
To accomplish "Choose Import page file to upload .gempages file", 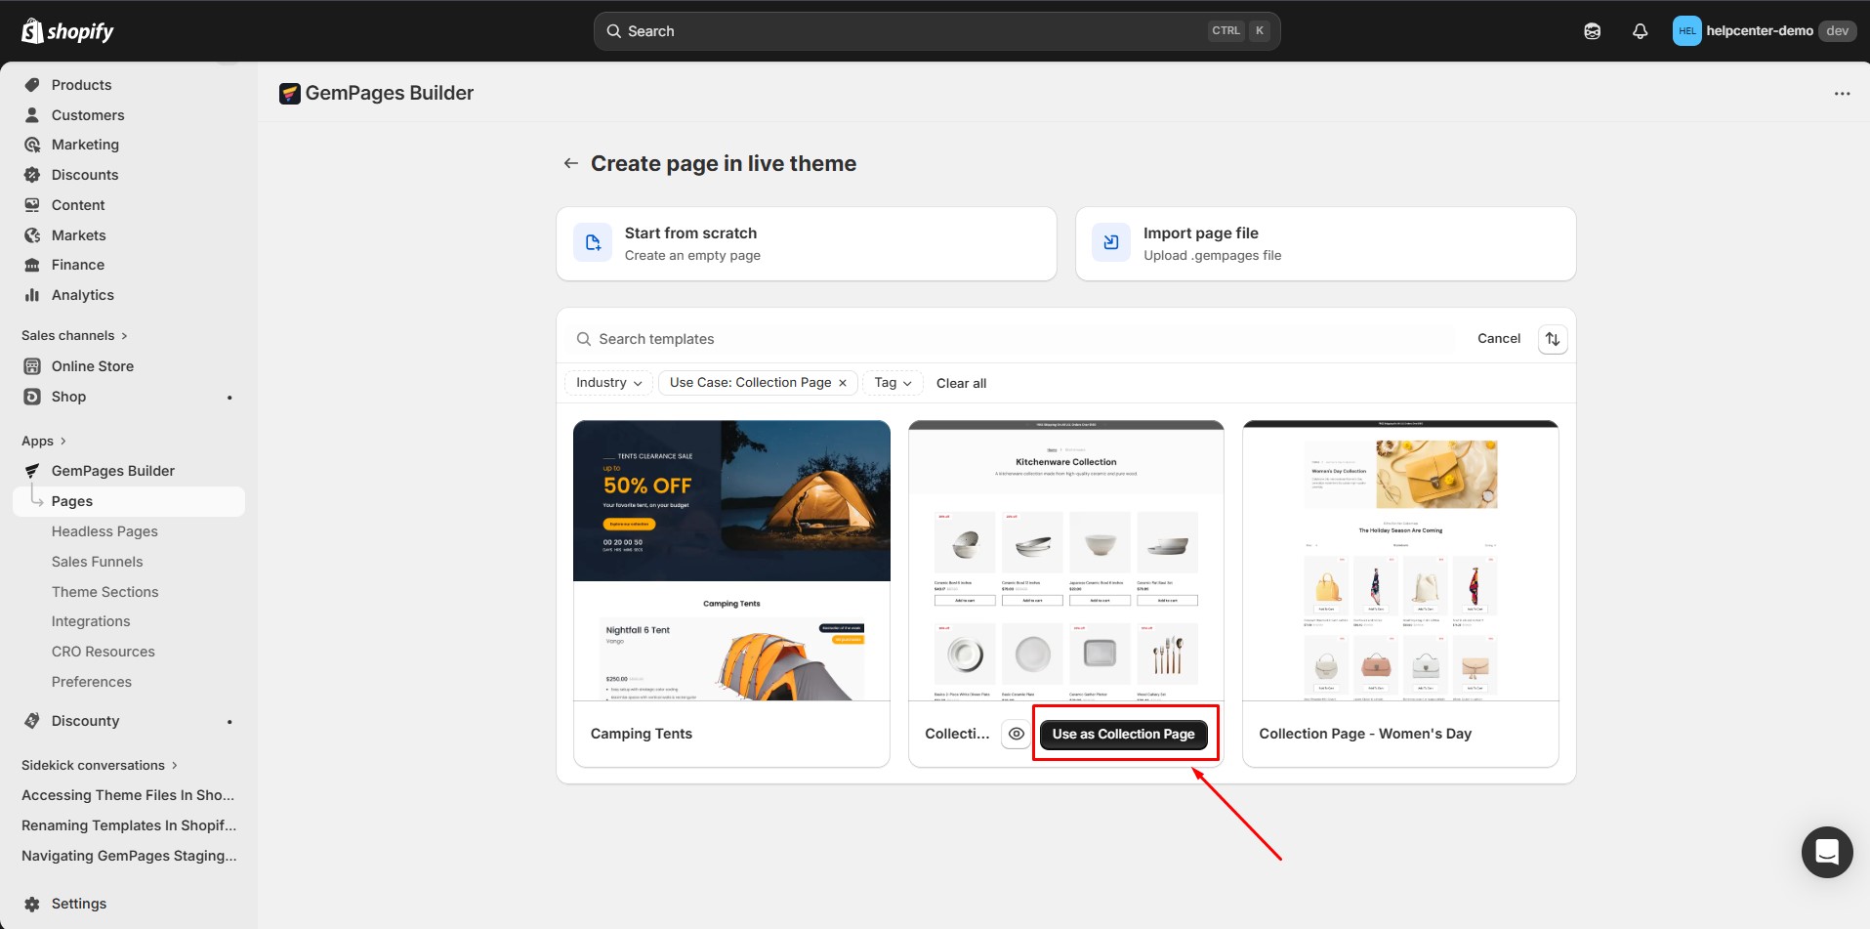I will [x=1324, y=243].
